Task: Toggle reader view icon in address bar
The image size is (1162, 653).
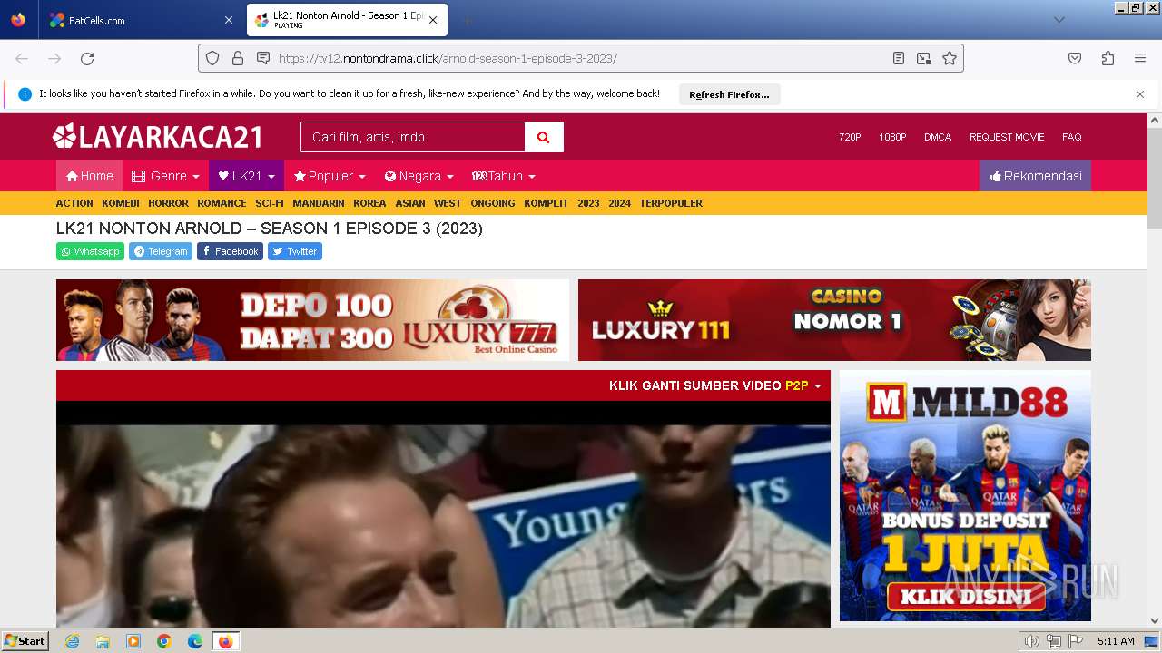Action: (899, 58)
